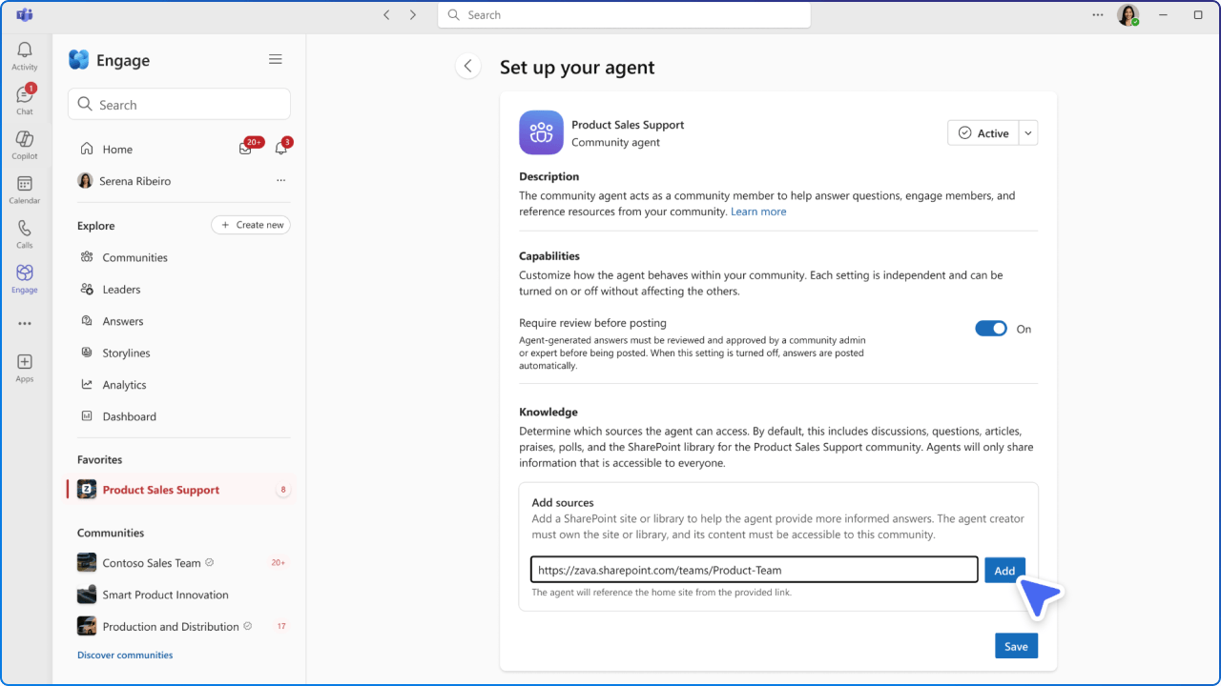Go back with title bar arrow
The image size is (1221, 686).
point(386,15)
